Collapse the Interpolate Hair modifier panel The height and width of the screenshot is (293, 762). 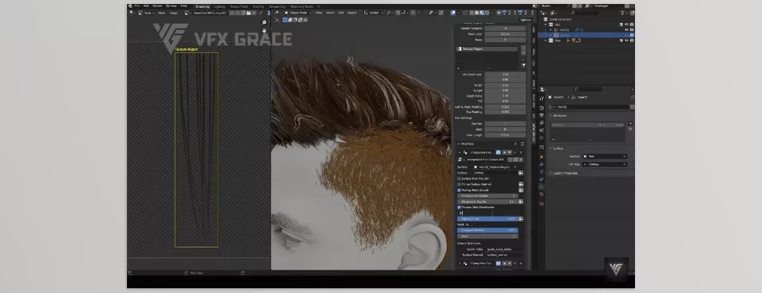(x=460, y=152)
